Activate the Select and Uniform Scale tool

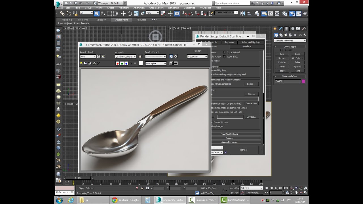[136, 13]
